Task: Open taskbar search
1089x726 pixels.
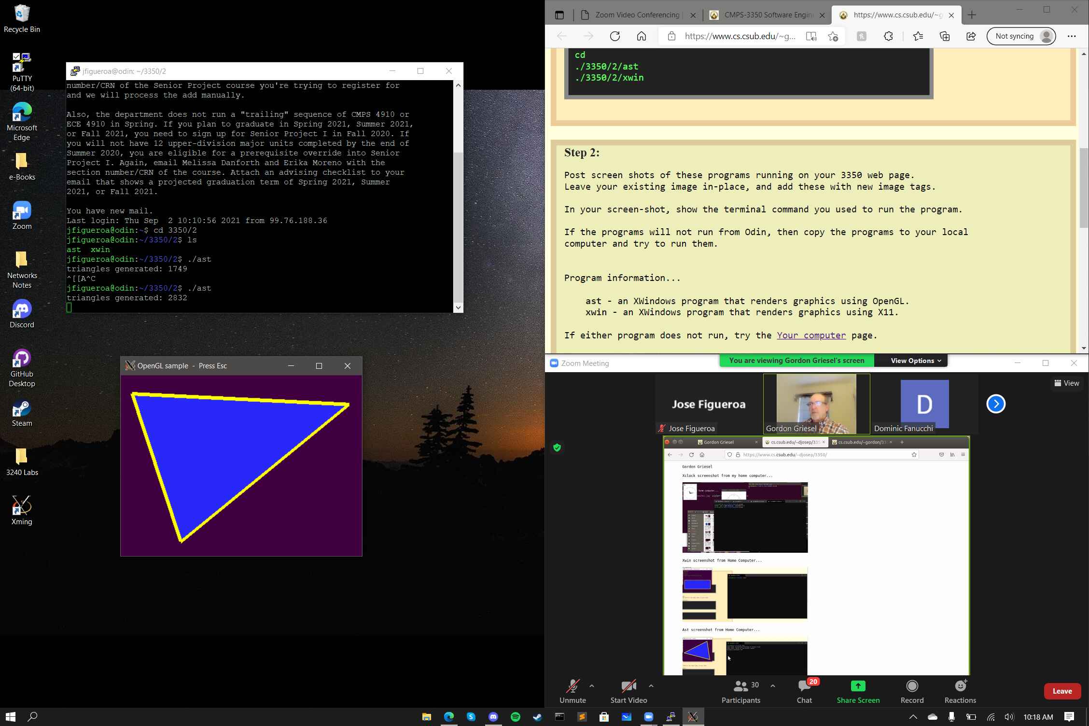Action: (x=32, y=717)
